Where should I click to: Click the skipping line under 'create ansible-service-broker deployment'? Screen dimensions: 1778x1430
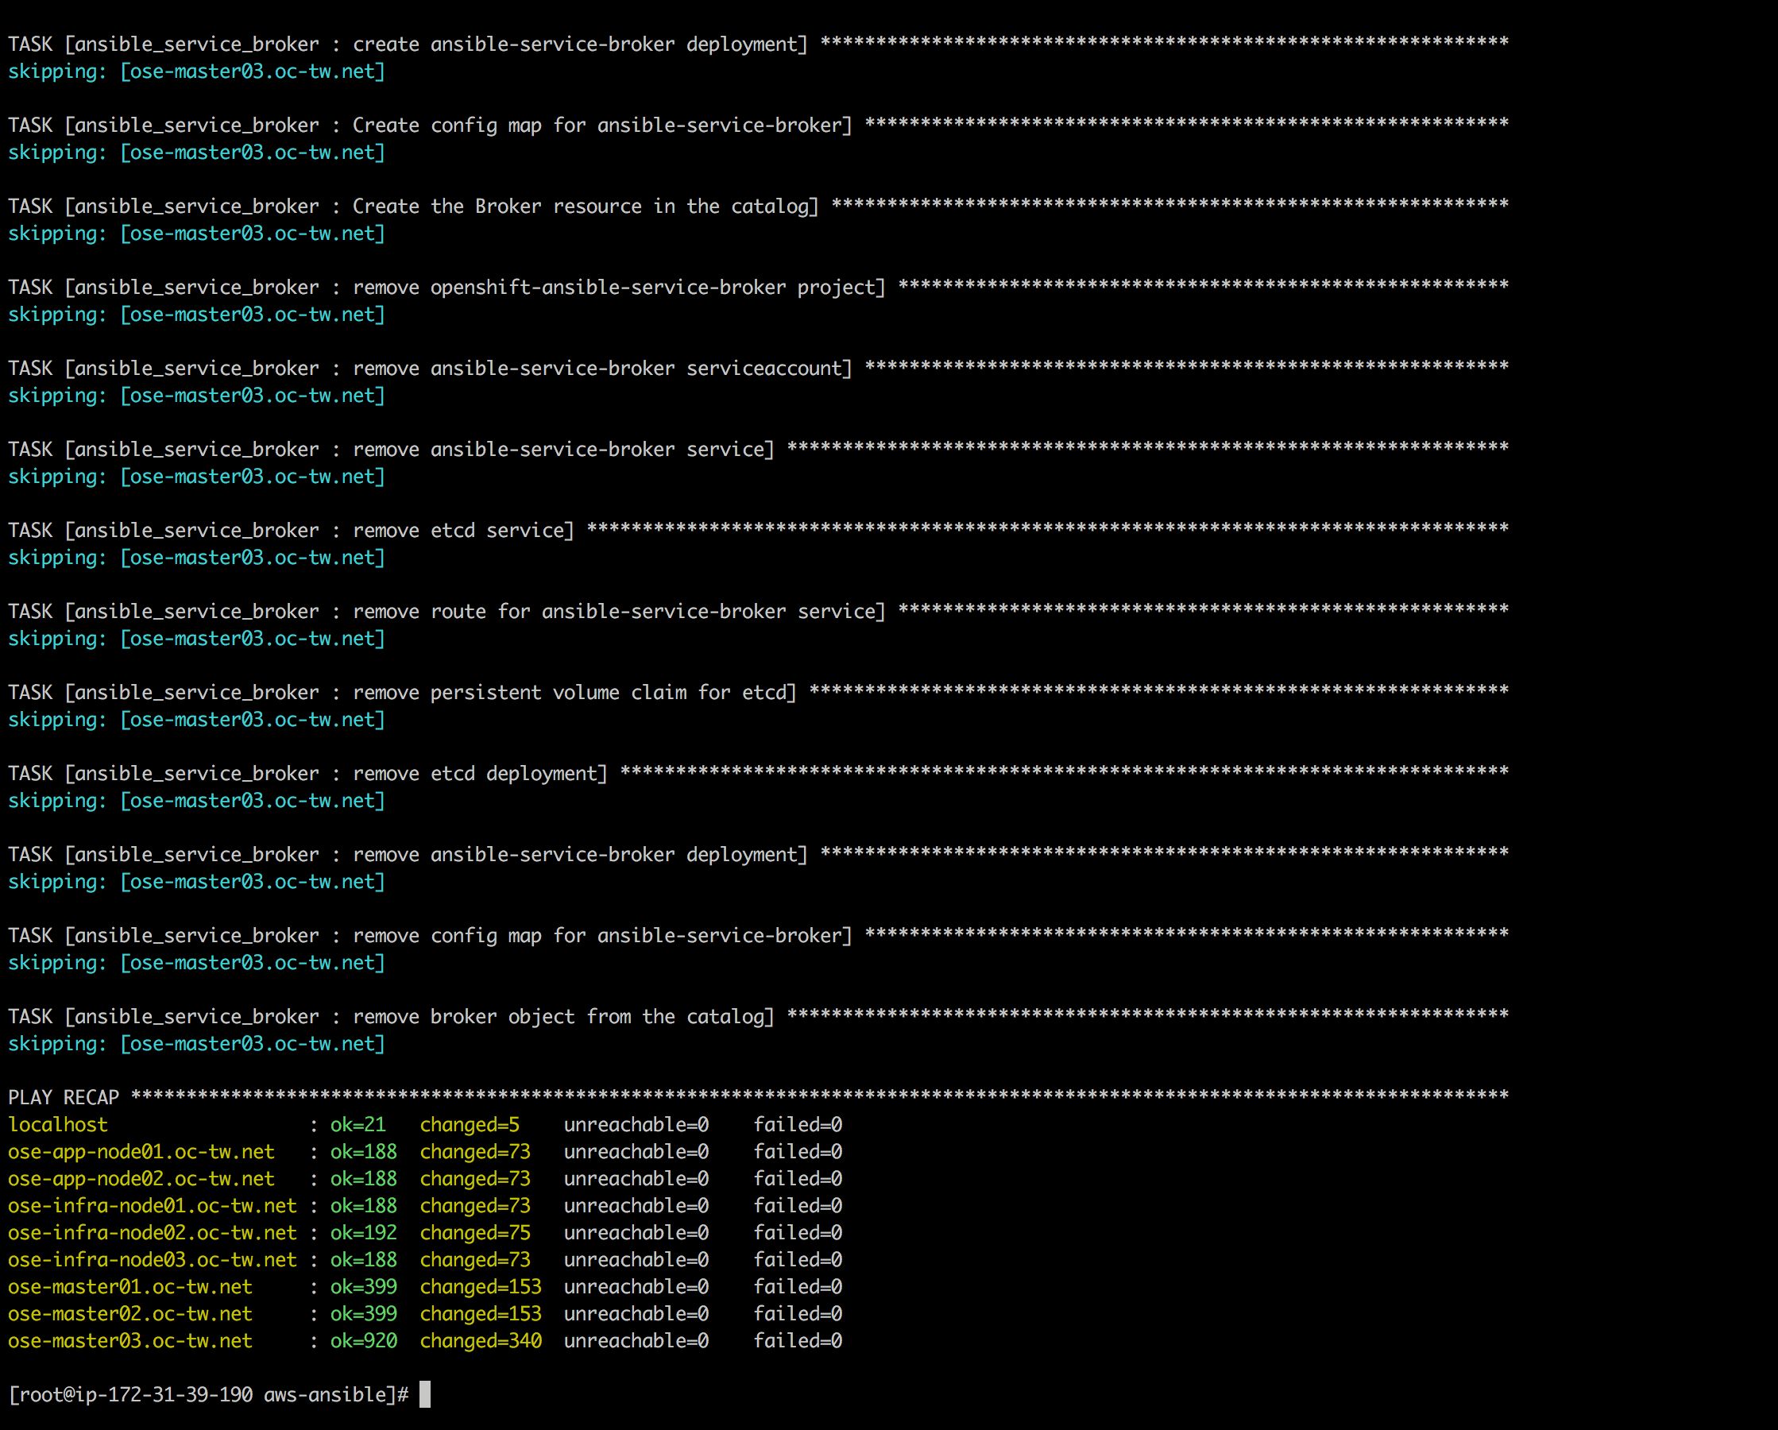196,71
